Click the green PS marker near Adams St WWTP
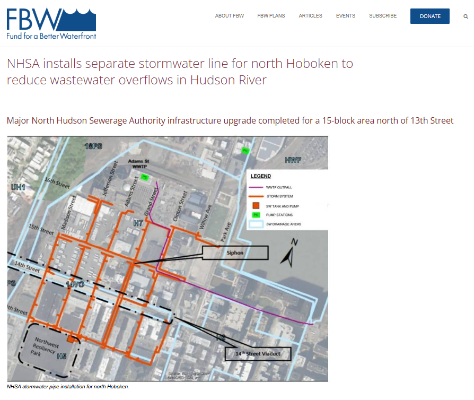Viewport: 474px width, 400px height. click(145, 177)
